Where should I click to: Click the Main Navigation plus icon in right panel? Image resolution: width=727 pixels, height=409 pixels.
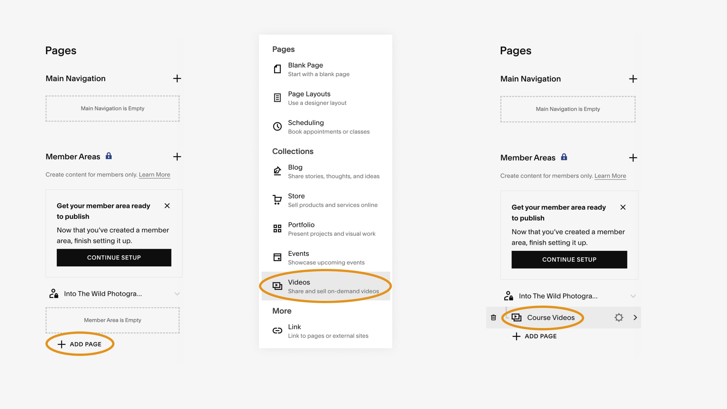[x=633, y=79]
